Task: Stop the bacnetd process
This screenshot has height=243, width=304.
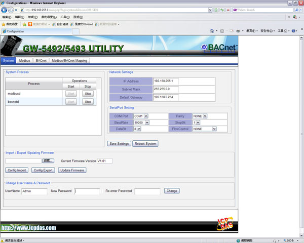Action: (88, 102)
